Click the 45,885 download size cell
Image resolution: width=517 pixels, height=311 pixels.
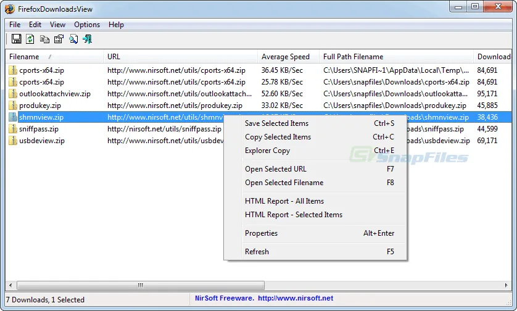(x=487, y=106)
